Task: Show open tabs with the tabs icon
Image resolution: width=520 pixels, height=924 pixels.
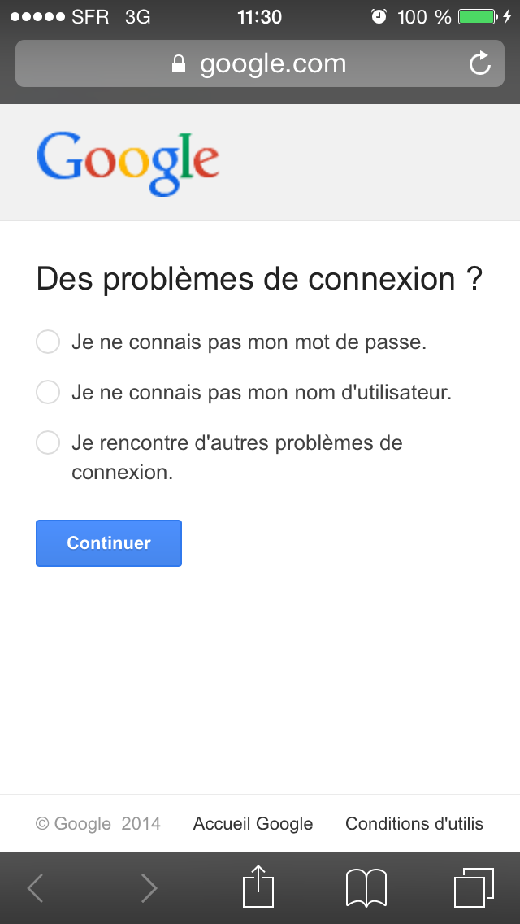Action: coord(474,887)
